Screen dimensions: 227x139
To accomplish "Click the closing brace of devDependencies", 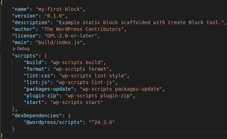I will [13, 129].
